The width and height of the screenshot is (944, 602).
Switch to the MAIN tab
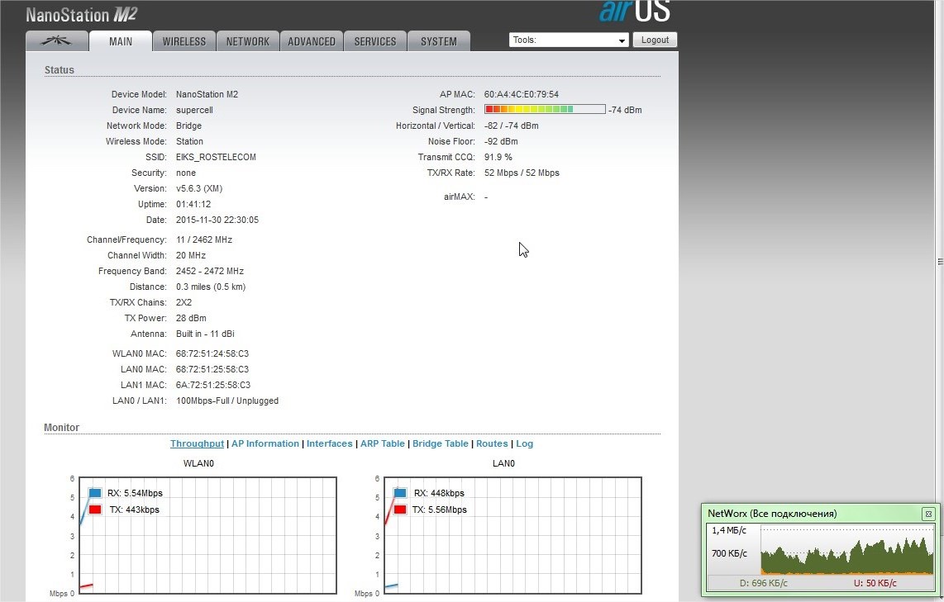click(x=121, y=41)
